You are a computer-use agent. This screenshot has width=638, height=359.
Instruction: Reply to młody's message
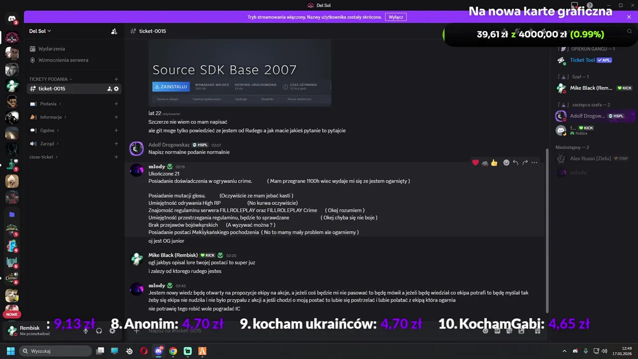[516, 163]
